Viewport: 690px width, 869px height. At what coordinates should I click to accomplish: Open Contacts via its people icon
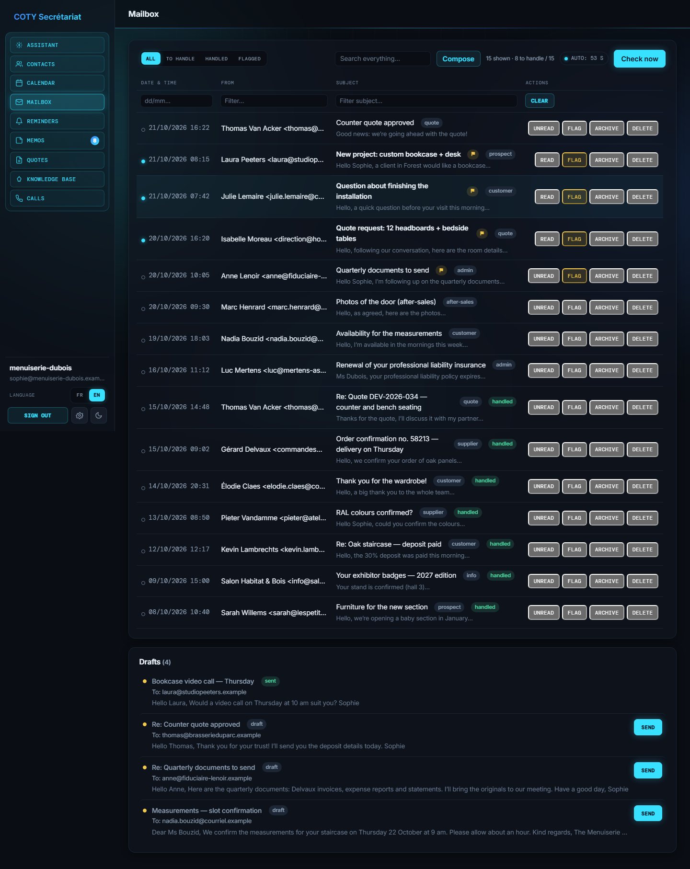(19, 64)
